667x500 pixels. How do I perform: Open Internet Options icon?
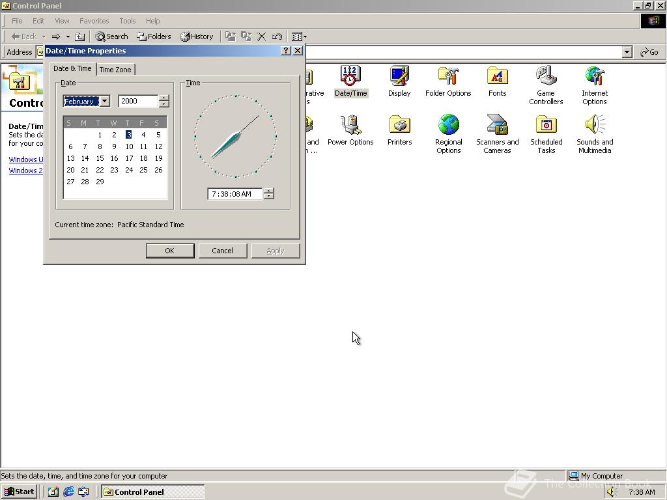(x=594, y=77)
